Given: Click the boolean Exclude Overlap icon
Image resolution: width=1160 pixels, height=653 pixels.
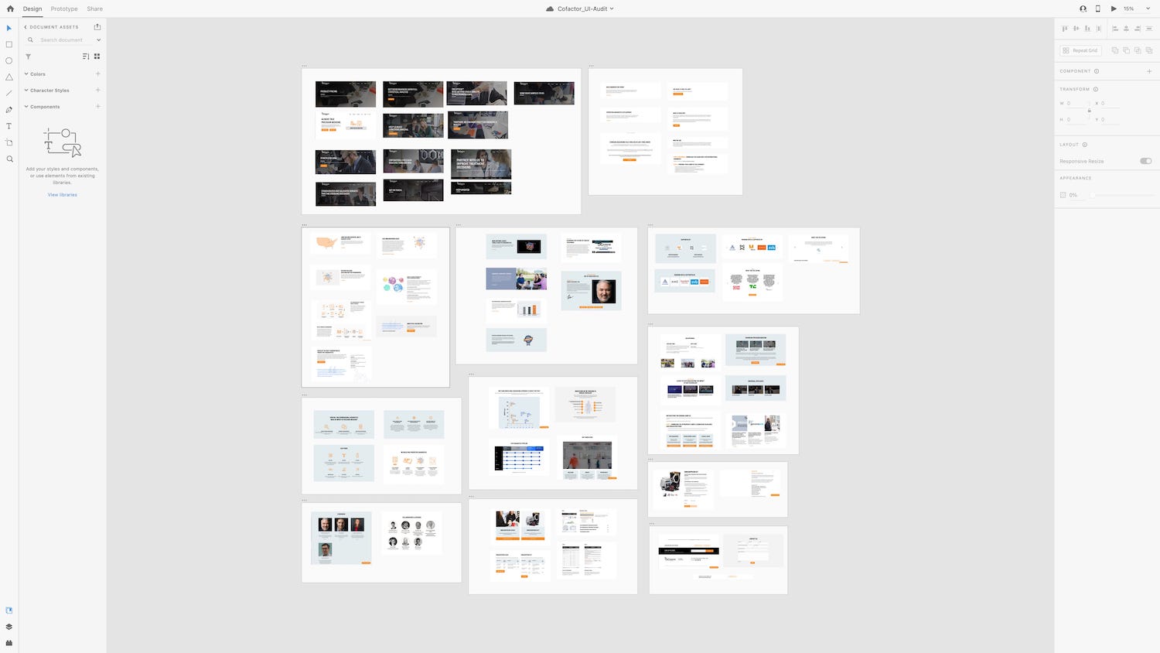Looking at the screenshot, I should coord(1149,50).
